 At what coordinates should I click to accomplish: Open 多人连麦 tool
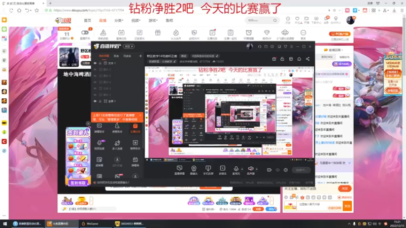pos(117,145)
